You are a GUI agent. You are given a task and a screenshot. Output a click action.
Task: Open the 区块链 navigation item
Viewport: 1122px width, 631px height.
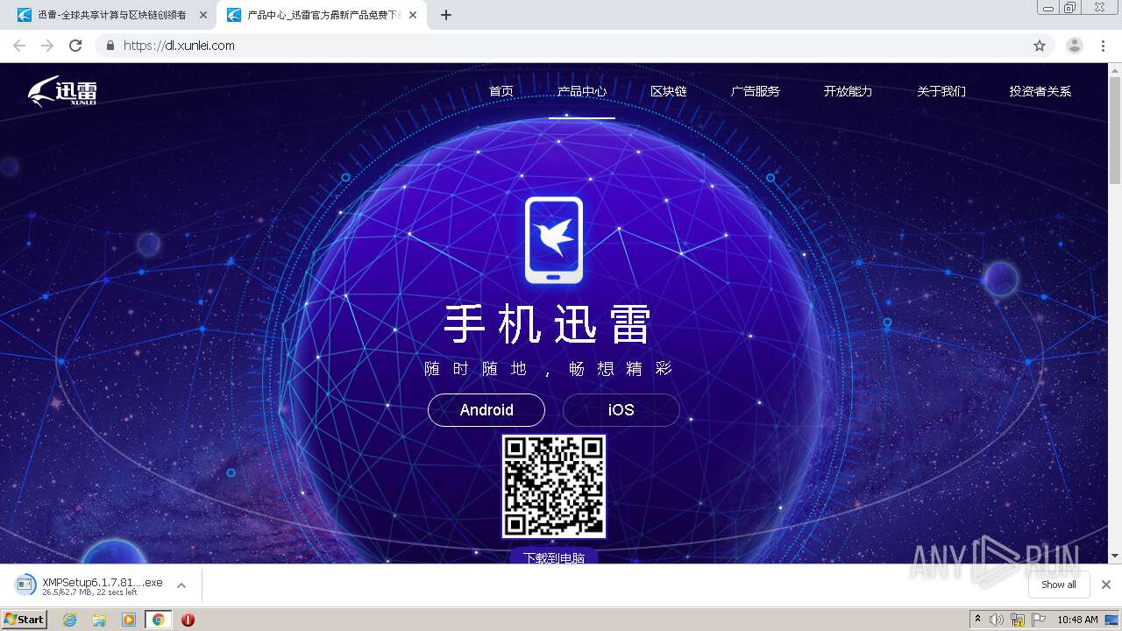click(x=668, y=91)
